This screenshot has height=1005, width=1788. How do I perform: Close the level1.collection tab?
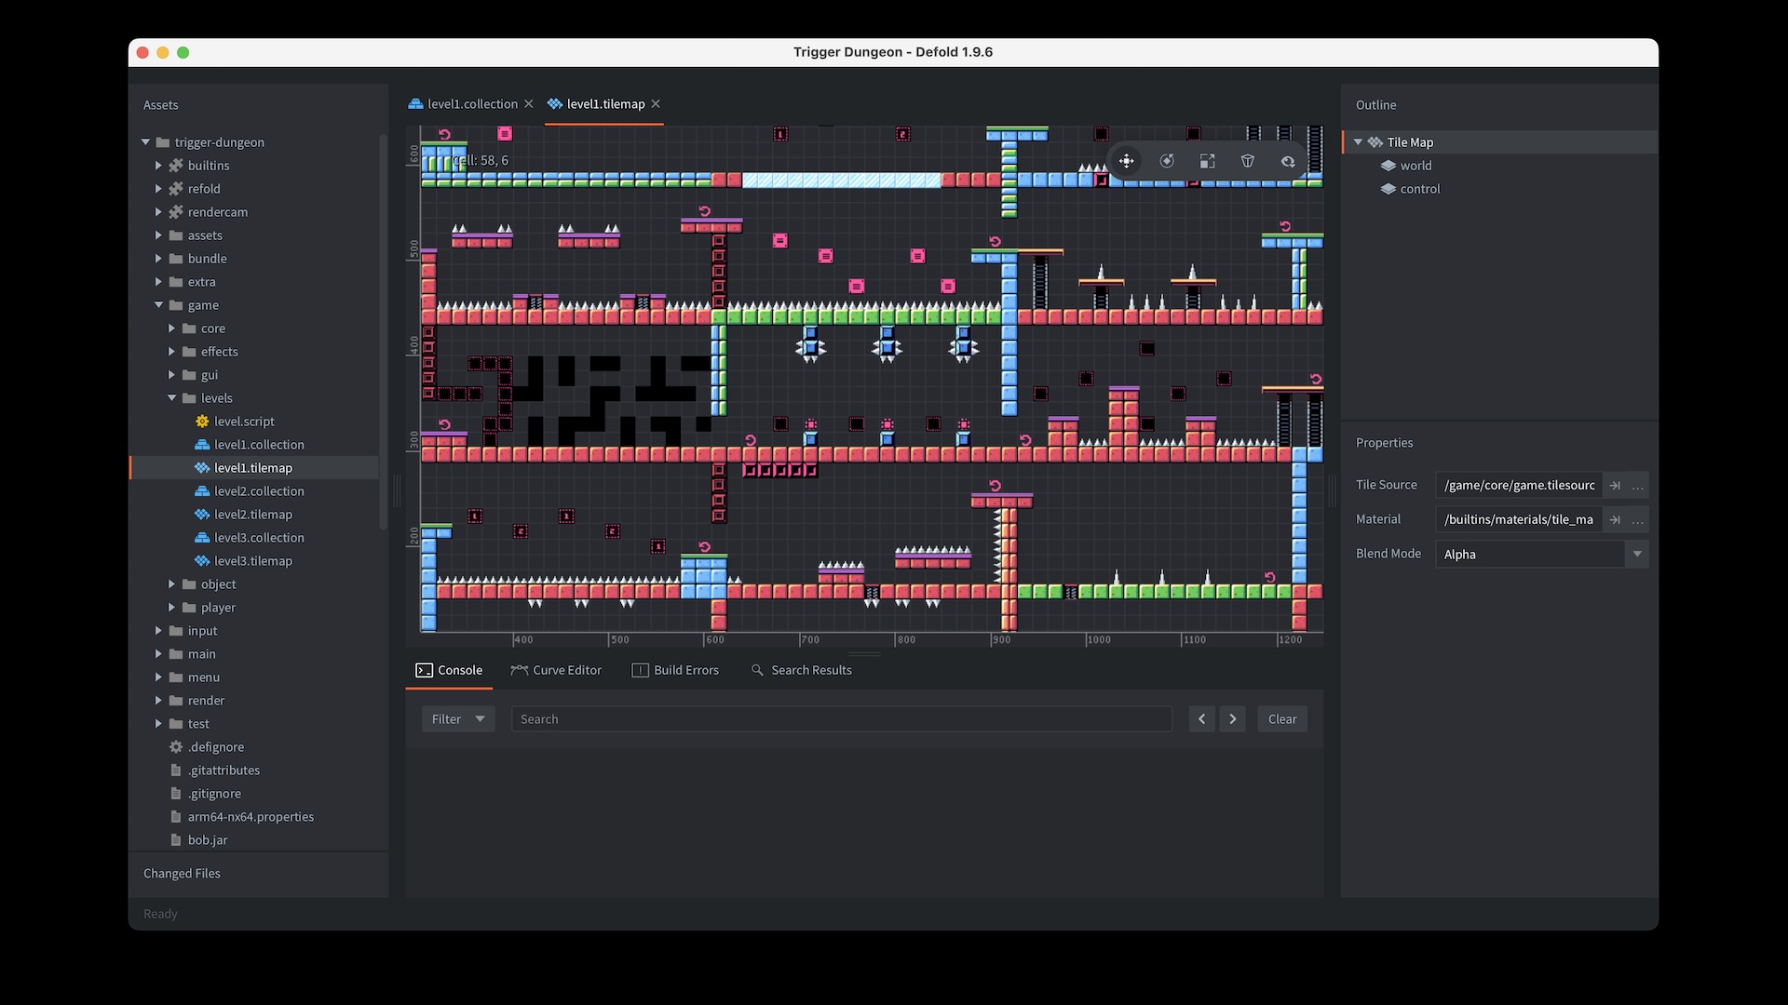529,104
